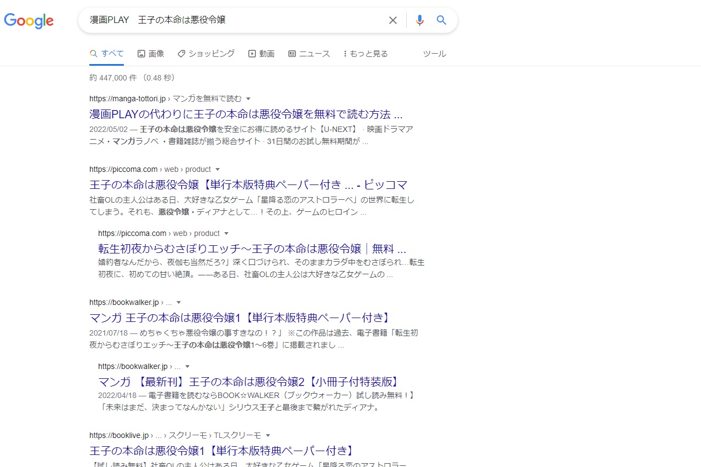Screen dimensions: 701x467
Task: Click the 2022/05/02 snippet of manga-tottori result
Action: (252, 135)
